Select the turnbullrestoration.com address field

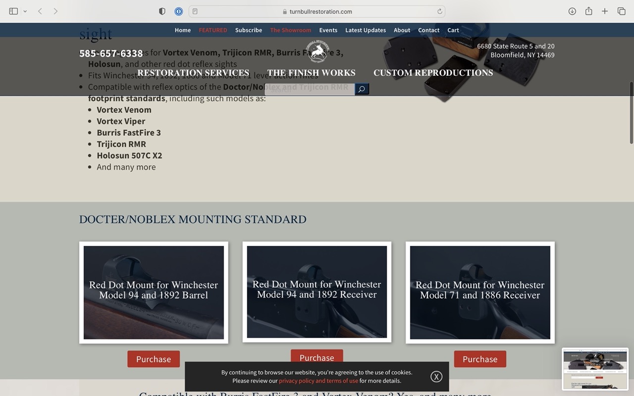pyautogui.click(x=317, y=11)
